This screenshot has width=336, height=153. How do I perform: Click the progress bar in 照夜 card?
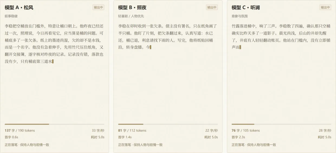click(x=168, y=124)
